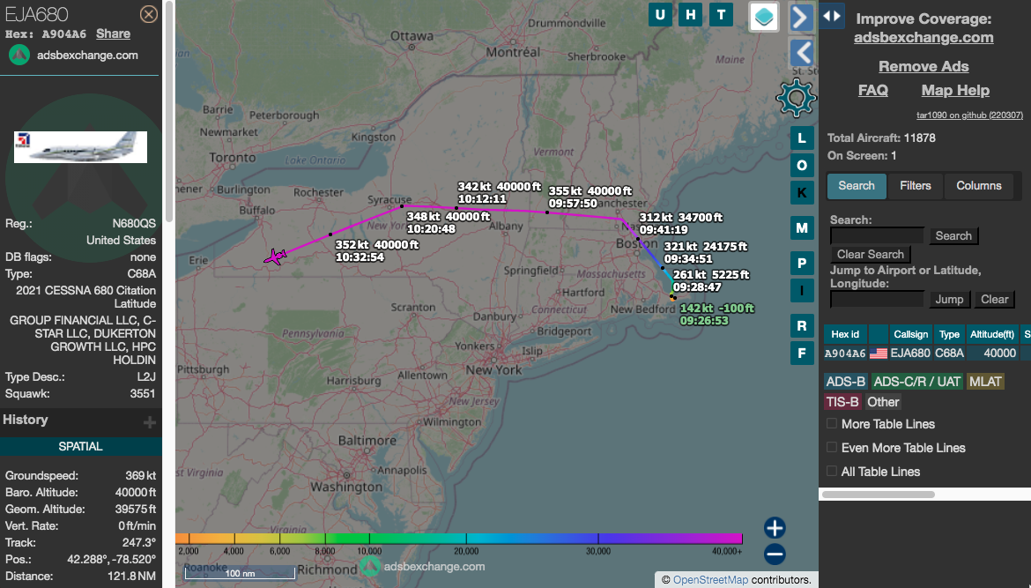Toggle the K map button
This screenshot has height=588, width=1031.
(x=802, y=193)
